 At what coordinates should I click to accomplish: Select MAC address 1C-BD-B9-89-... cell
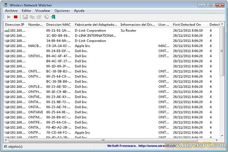pyautogui.click(x=58, y=36)
